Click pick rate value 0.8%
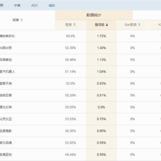The image size is (161, 161). (x=102, y=107)
